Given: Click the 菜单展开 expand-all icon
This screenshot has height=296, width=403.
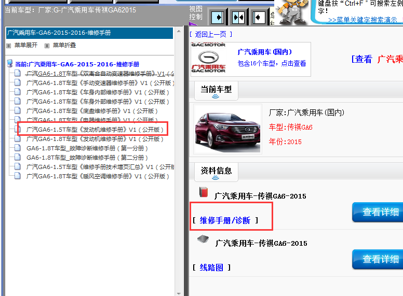Looking at the screenshot, I should [9, 46].
